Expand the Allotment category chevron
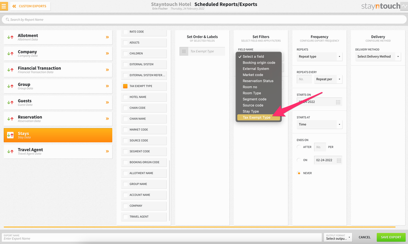The height and width of the screenshot is (244, 408). click(107, 37)
